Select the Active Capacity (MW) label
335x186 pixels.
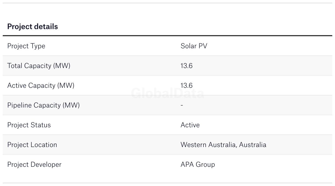tap(41, 85)
